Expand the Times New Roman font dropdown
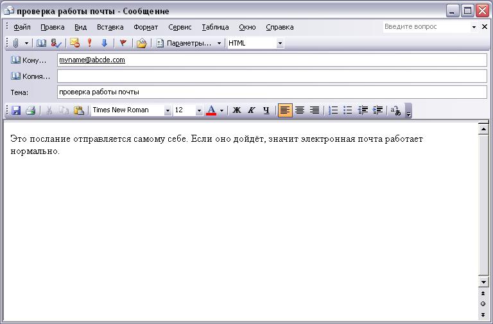The image size is (493, 324). tap(168, 110)
